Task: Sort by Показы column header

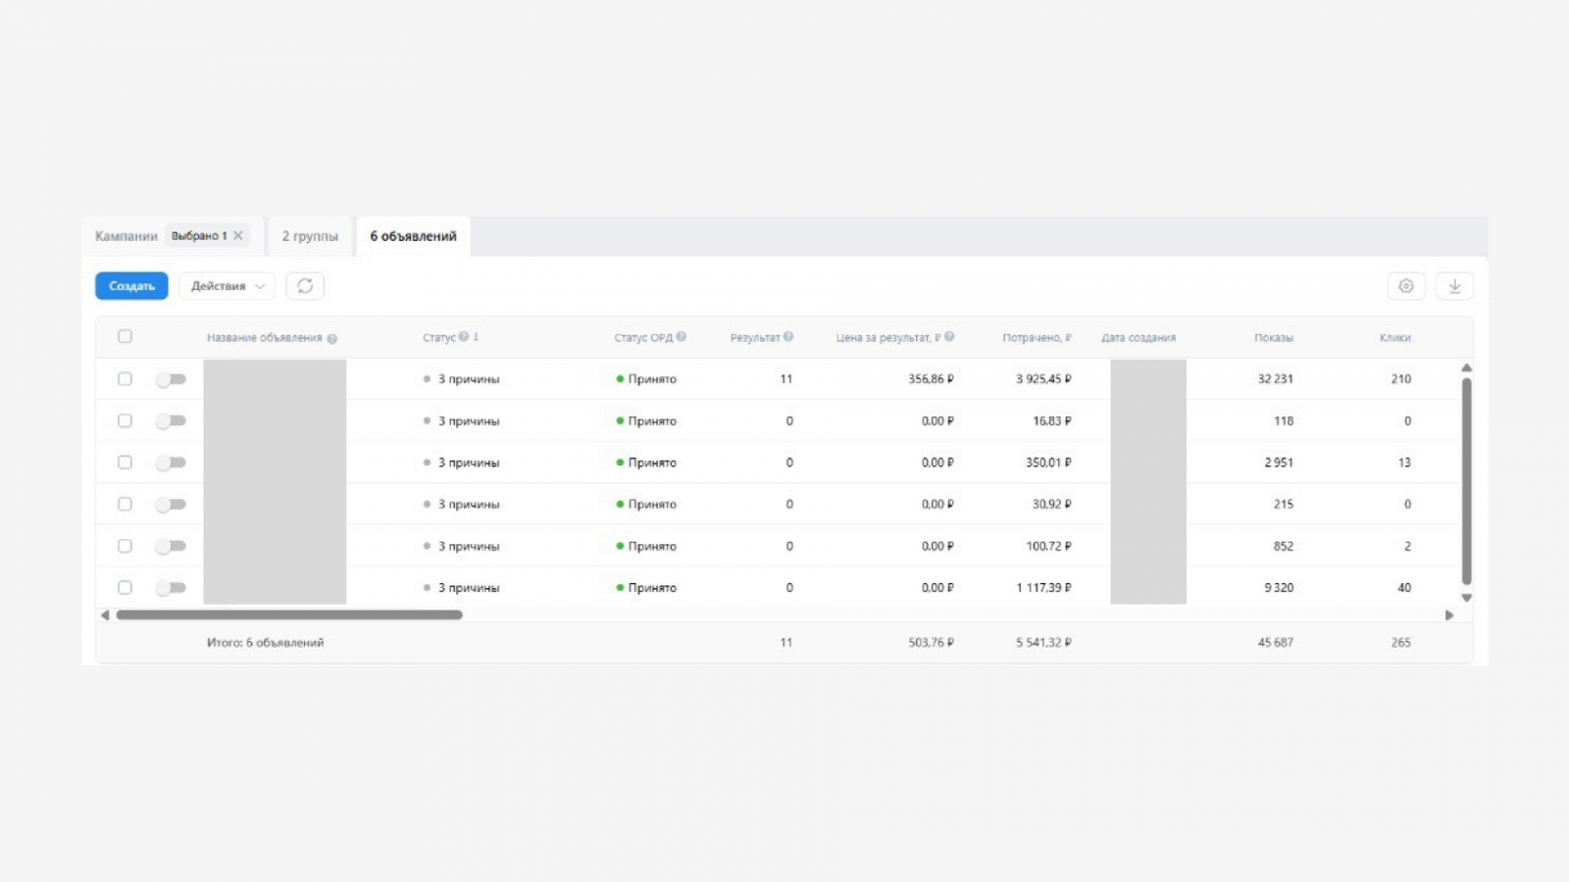Action: [1273, 337]
